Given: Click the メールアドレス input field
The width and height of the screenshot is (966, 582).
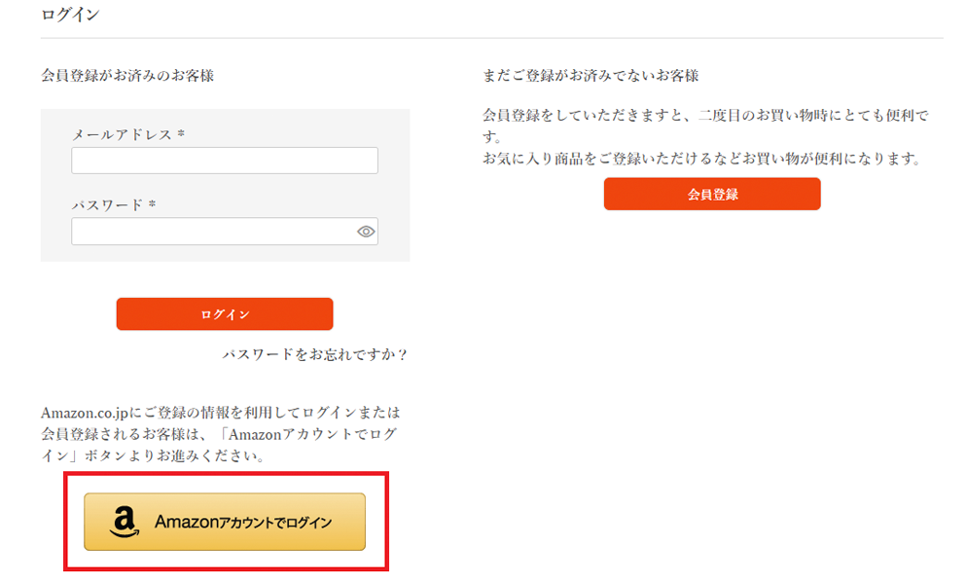Looking at the screenshot, I should coord(224,161).
